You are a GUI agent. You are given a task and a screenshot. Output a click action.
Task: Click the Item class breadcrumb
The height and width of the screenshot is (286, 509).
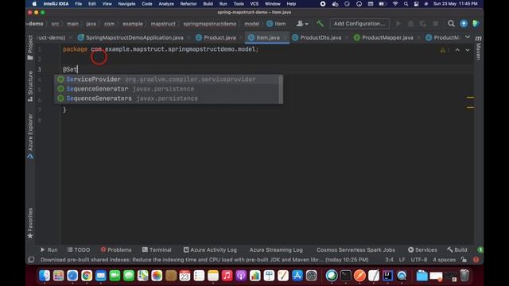pyautogui.click(x=276, y=24)
